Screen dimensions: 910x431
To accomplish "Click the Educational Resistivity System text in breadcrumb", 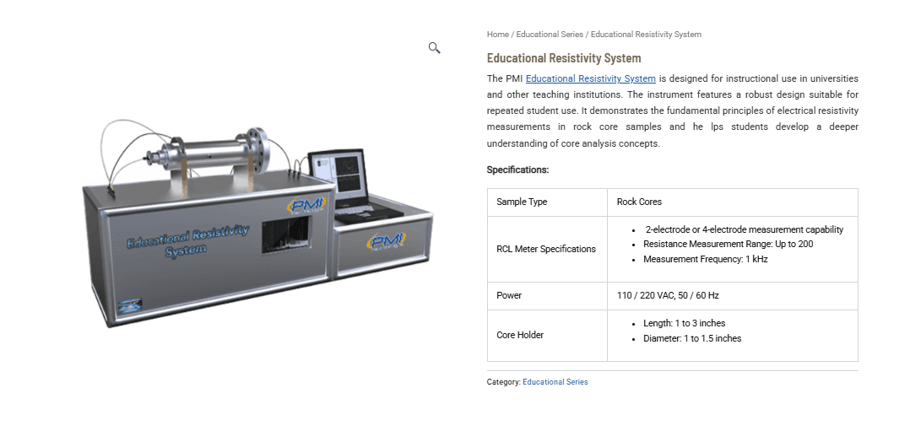I will (646, 35).
